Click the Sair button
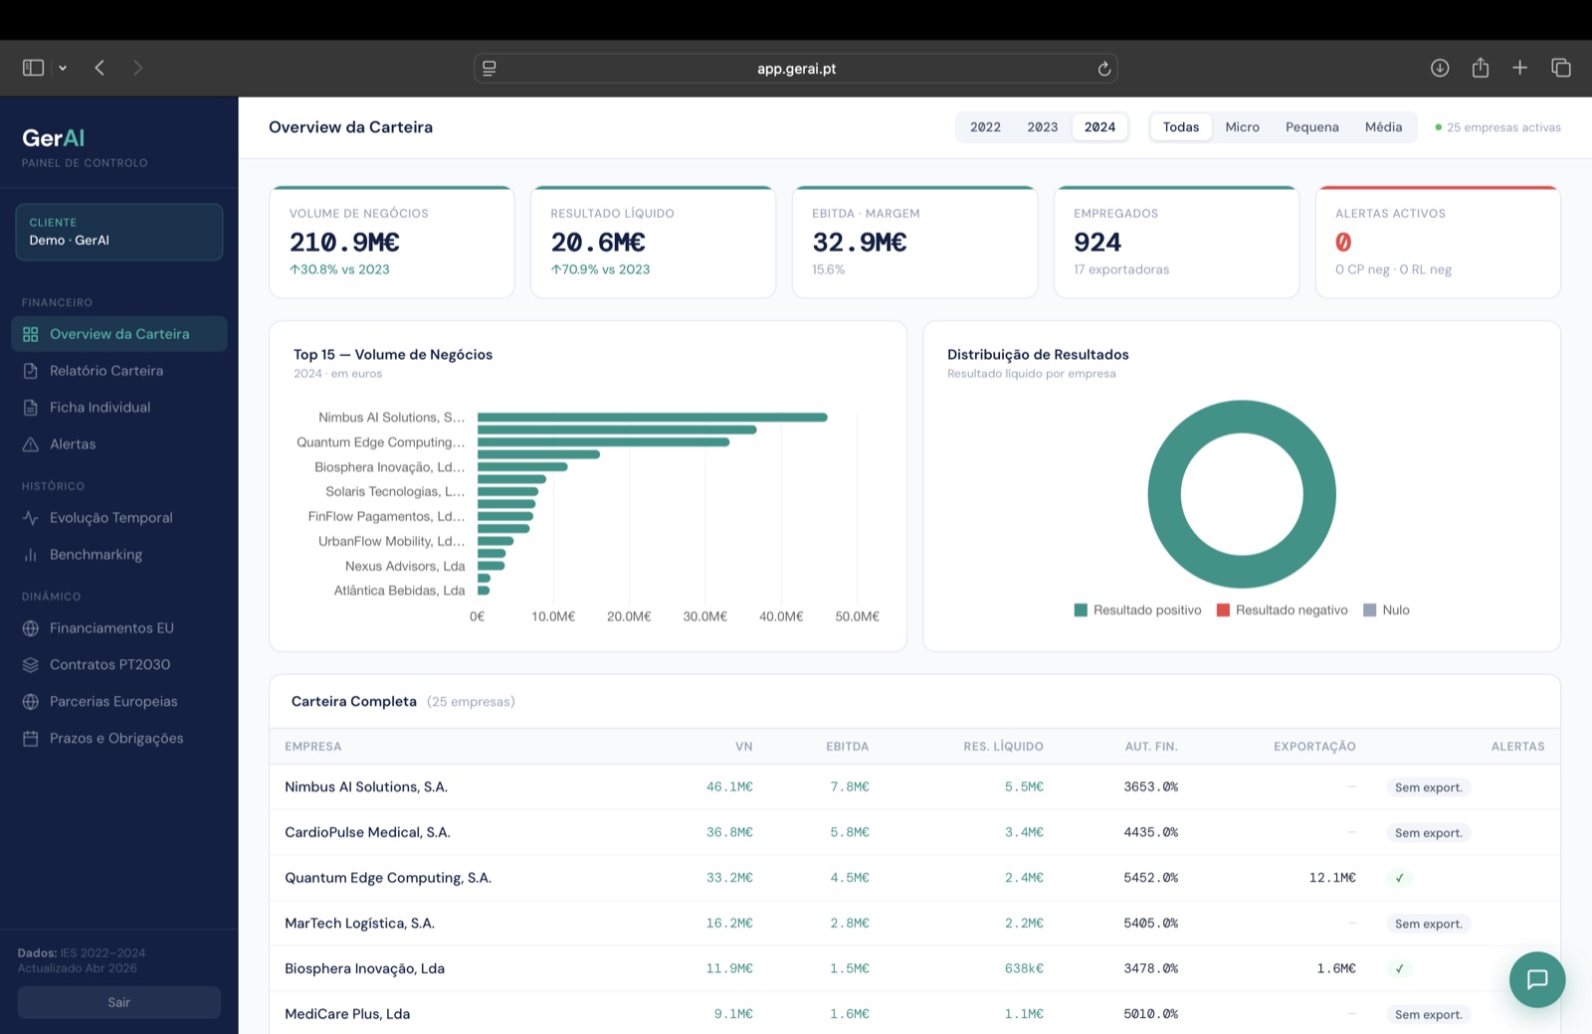The width and height of the screenshot is (1592, 1034). (x=119, y=1002)
